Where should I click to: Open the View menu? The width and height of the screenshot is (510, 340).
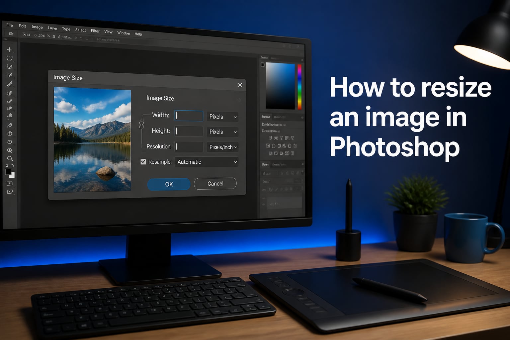(109, 32)
